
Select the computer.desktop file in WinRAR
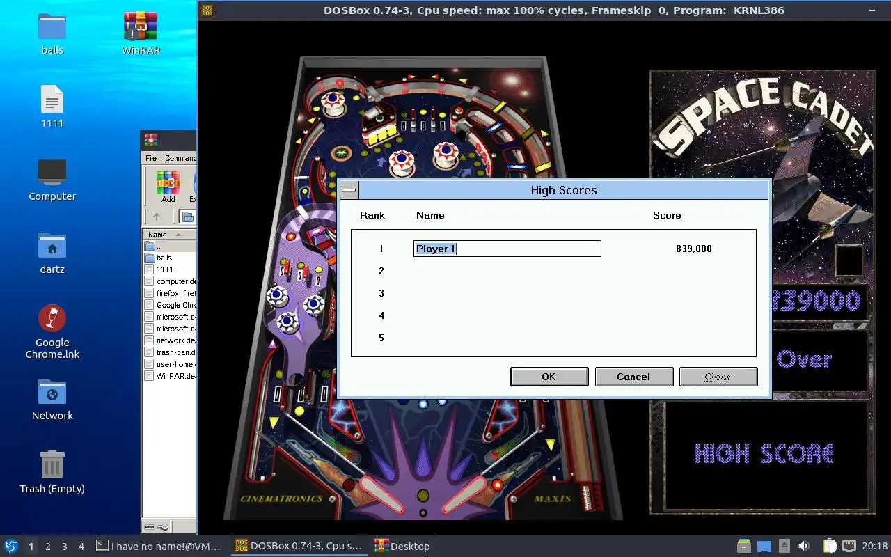[169, 281]
